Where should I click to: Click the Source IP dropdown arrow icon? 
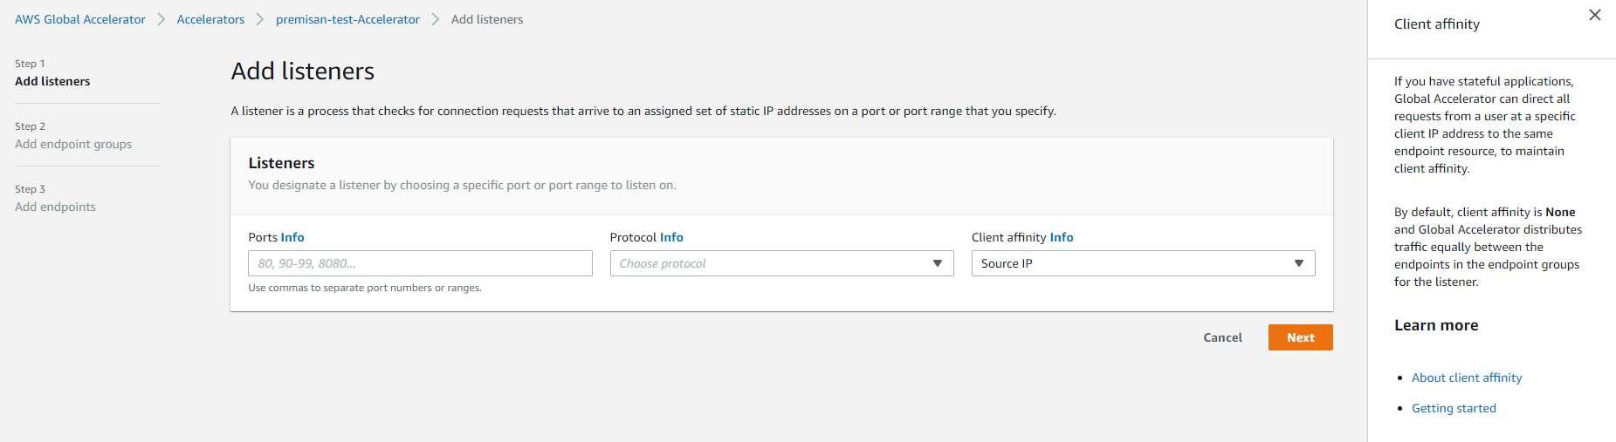(x=1299, y=263)
